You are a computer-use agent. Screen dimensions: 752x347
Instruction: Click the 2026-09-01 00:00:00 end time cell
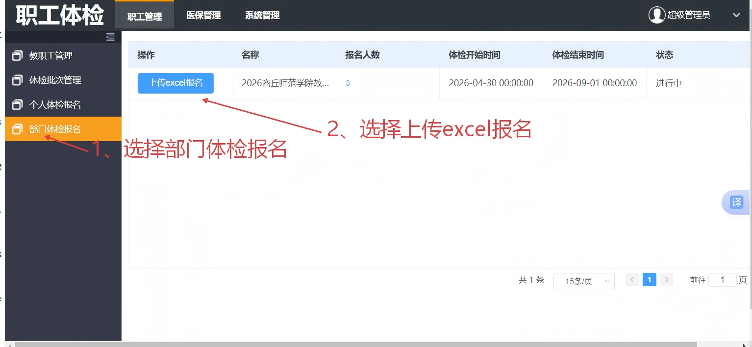[595, 83]
